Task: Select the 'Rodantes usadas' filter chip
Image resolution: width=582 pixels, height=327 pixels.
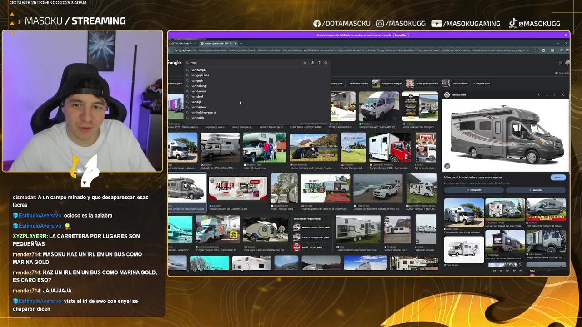Action: coord(359,84)
